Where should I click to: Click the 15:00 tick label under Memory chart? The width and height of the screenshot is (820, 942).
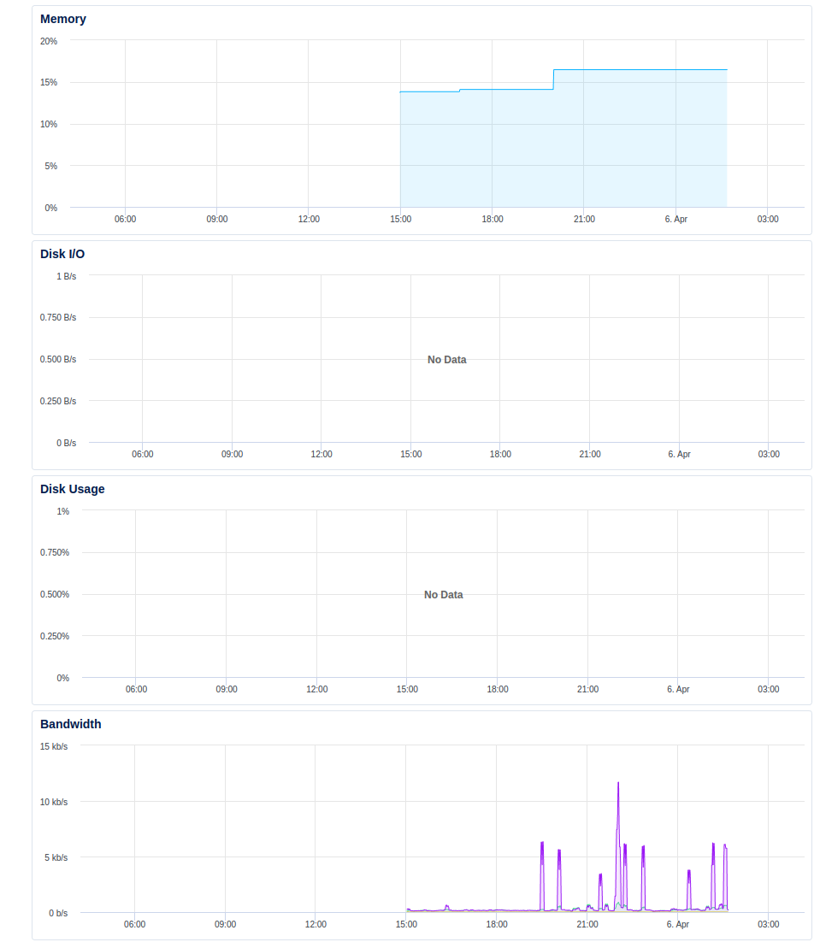(x=401, y=220)
